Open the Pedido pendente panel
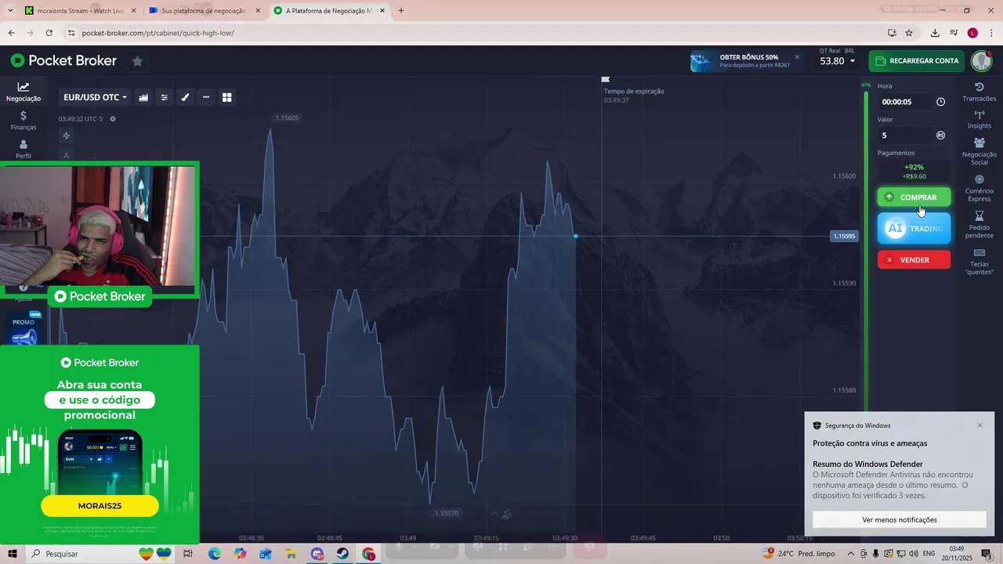The height and width of the screenshot is (564, 1003). pos(979,225)
